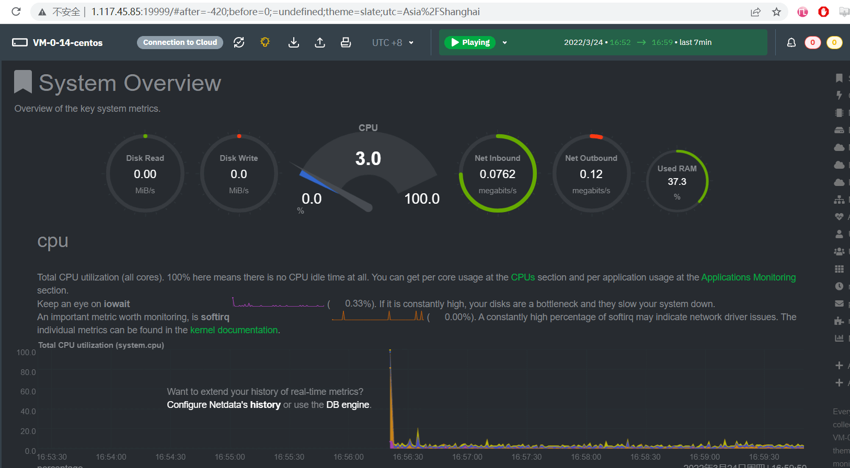
Task: Click the update check refresh icon
Action: [x=239, y=42]
